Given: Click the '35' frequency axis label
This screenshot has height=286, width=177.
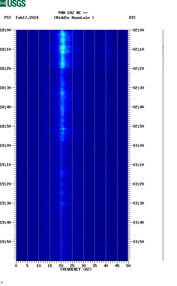Looking at the screenshot, I should [x=95, y=266].
